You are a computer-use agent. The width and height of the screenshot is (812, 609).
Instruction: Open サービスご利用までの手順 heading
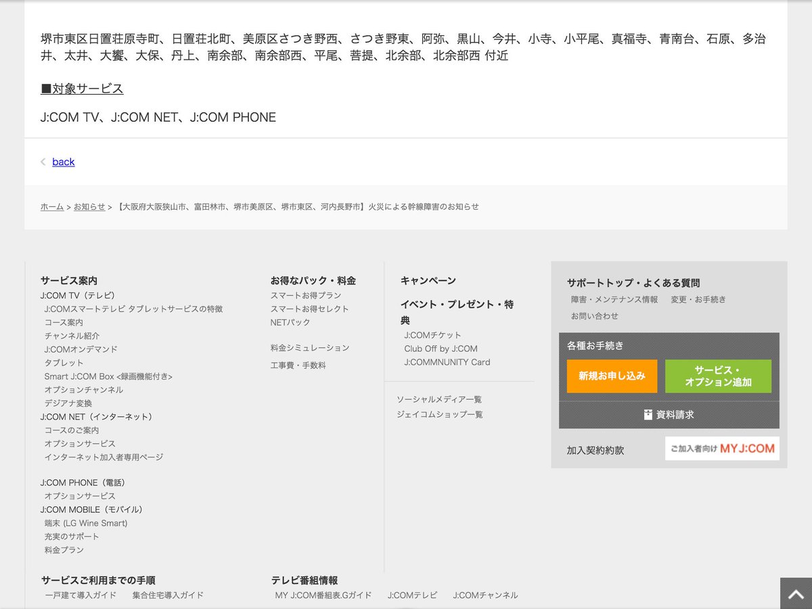[x=98, y=581]
